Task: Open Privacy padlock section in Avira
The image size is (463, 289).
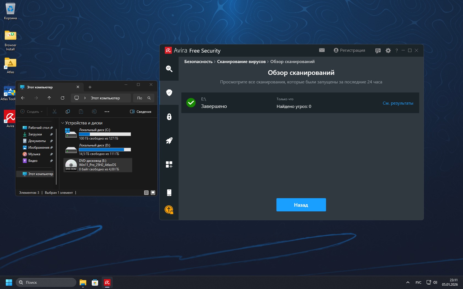Action: tap(169, 117)
